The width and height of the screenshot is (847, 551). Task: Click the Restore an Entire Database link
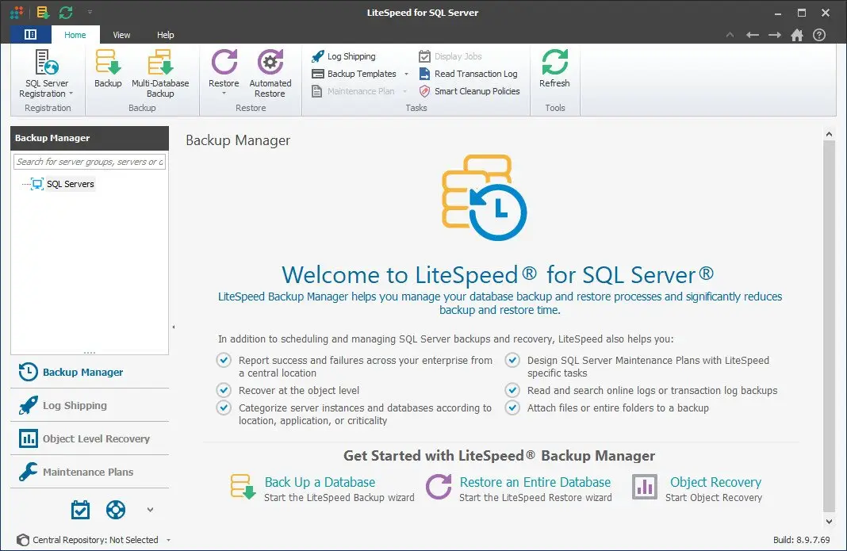(535, 482)
